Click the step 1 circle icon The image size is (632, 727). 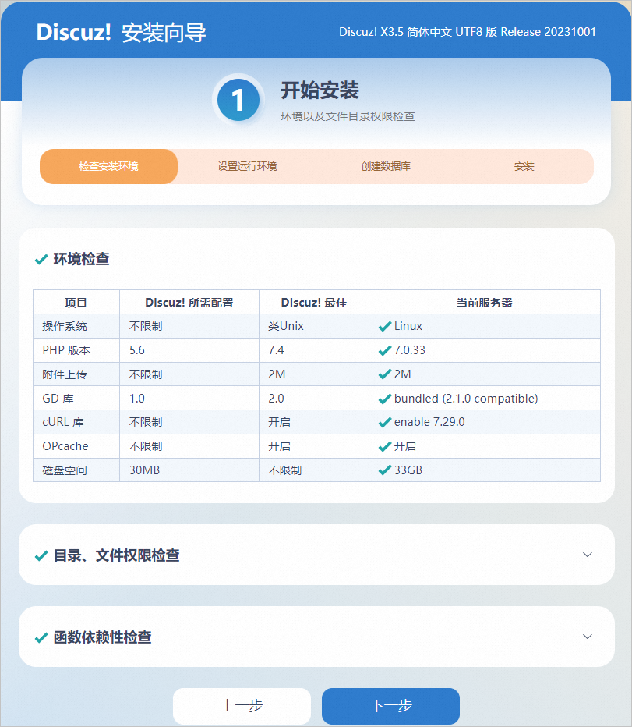pos(238,101)
